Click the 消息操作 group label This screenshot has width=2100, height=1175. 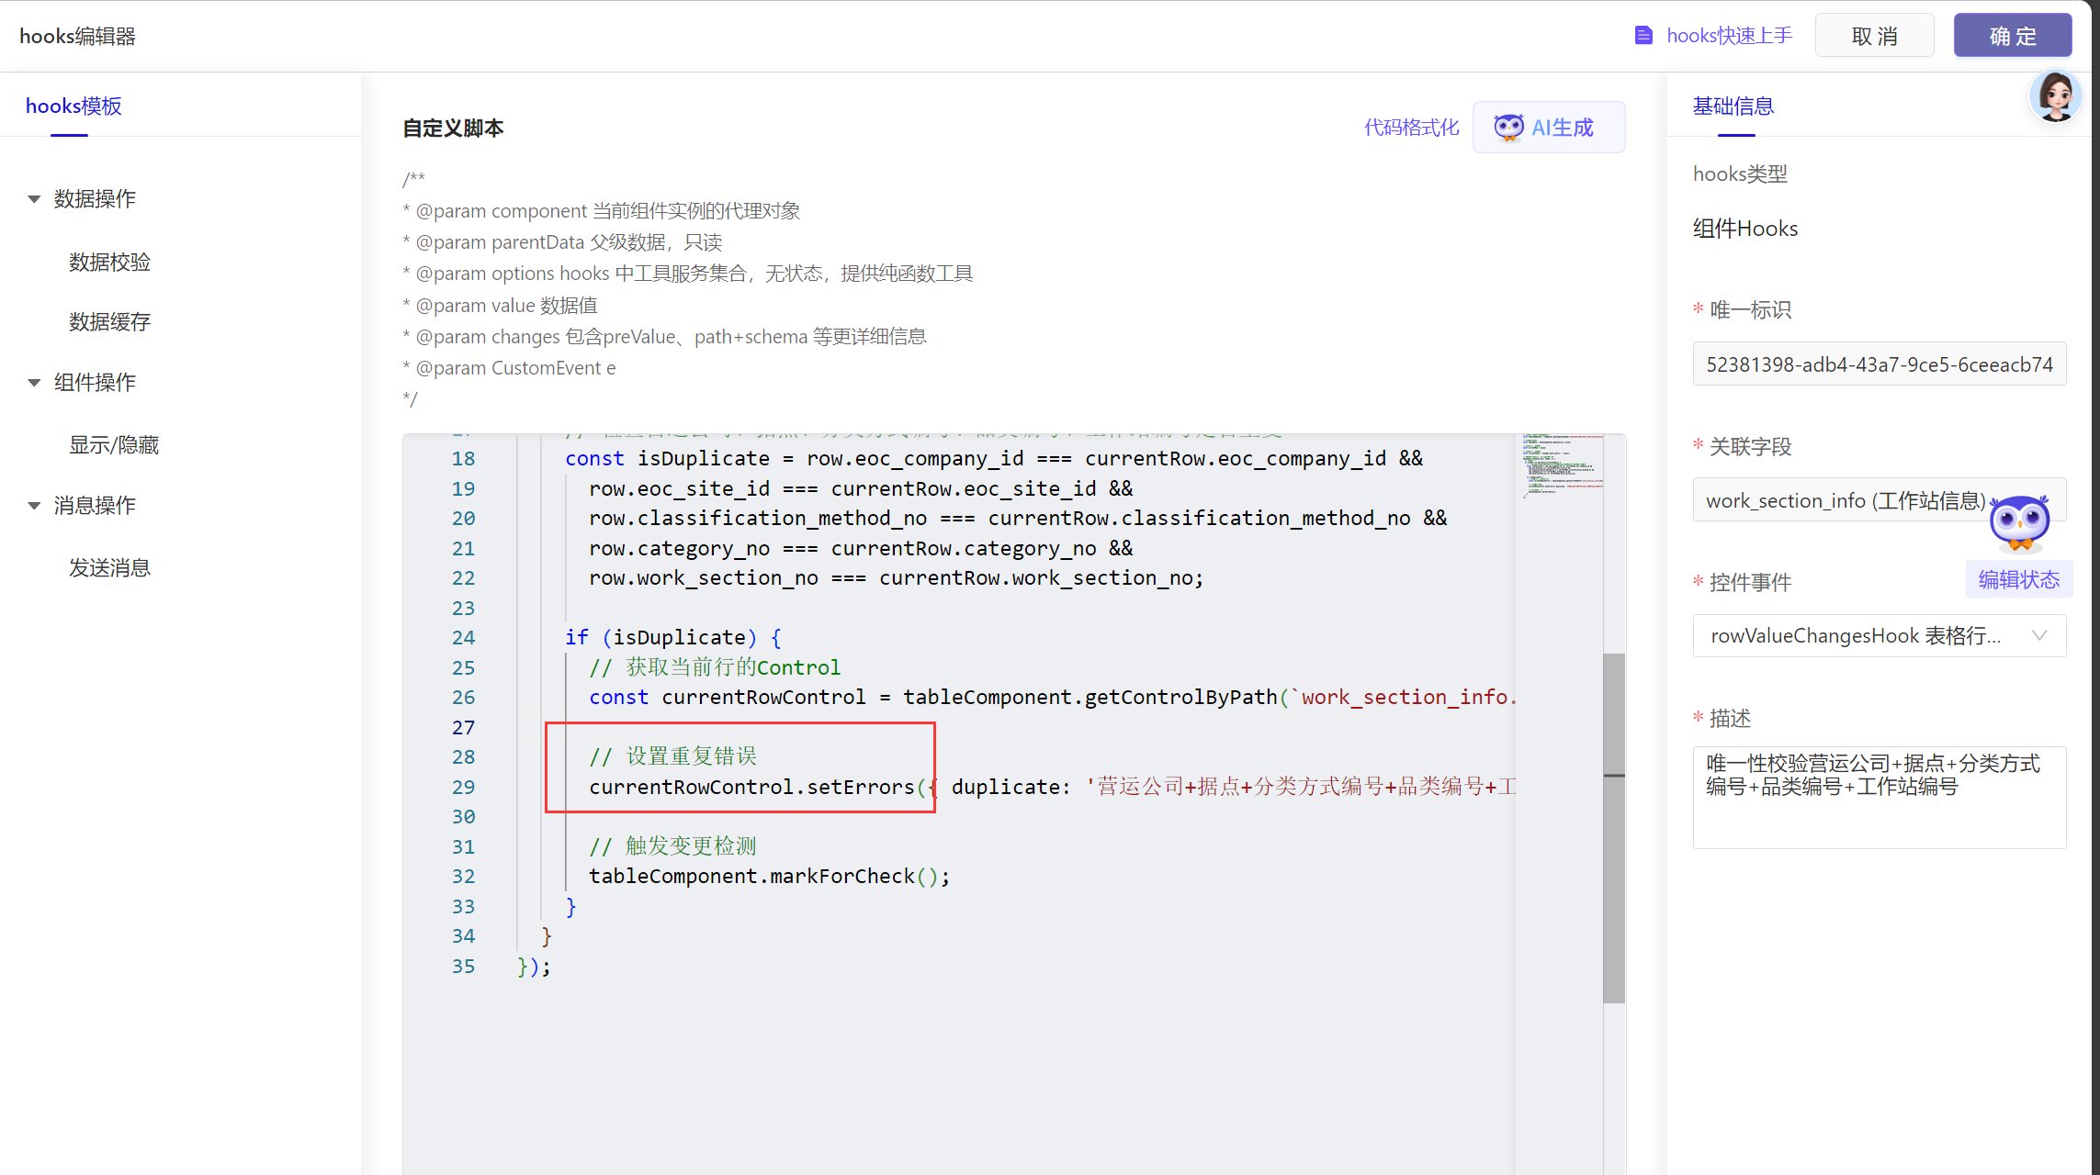[x=95, y=506]
